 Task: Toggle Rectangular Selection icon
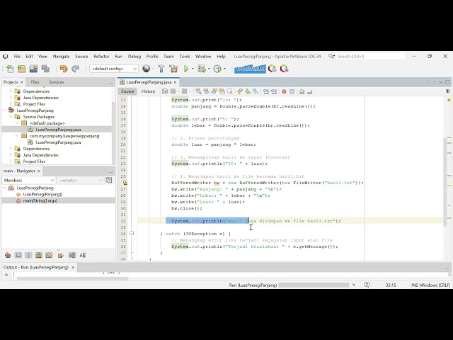[x=229, y=91]
